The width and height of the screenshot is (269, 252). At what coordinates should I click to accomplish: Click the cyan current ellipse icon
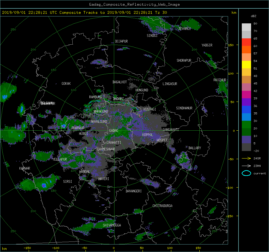click(246, 173)
